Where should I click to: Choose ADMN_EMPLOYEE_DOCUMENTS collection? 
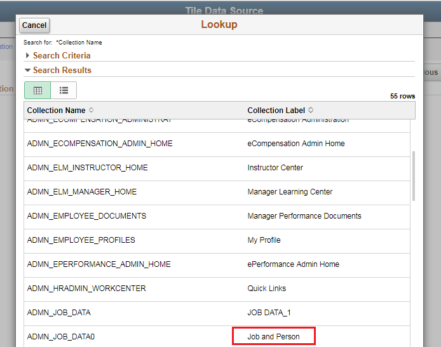(x=86, y=216)
